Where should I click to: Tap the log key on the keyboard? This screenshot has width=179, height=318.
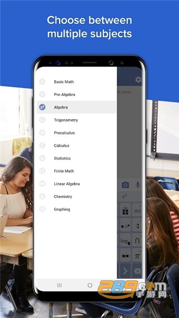(125, 240)
